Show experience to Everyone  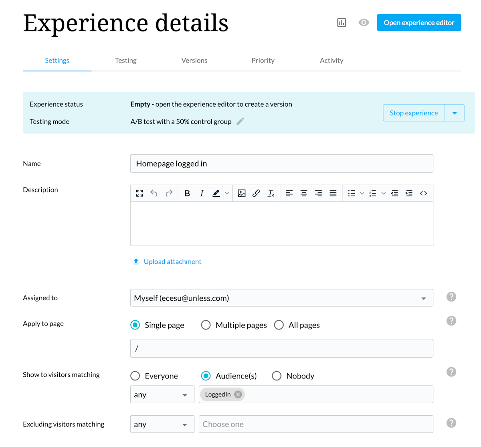tap(135, 376)
